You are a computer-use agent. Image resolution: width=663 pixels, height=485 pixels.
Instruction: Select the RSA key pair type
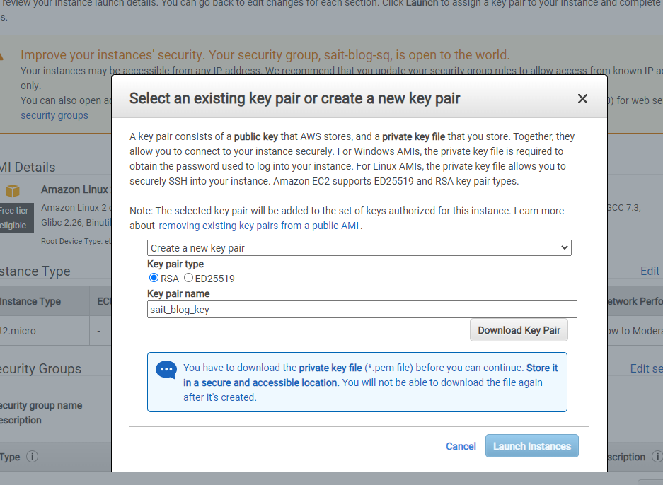pos(154,278)
